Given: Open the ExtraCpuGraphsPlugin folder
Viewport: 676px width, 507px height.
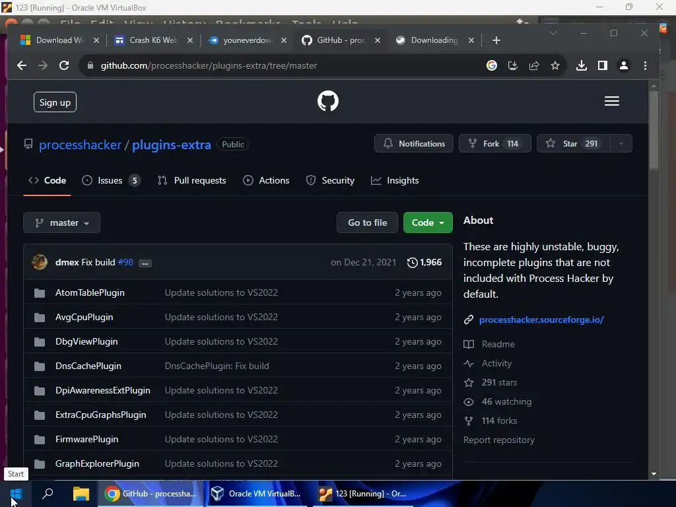Looking at the screenshot, I should coord(100,415).
